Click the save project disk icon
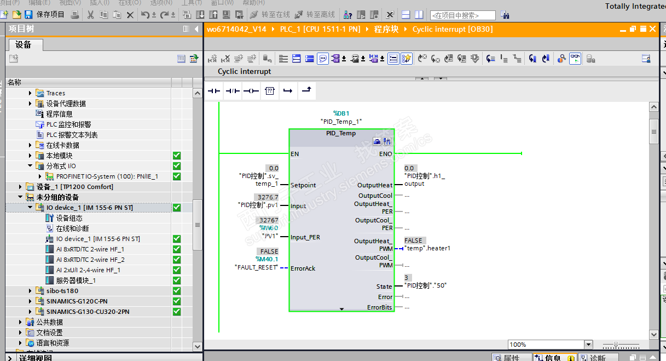This screenshot has width=666, height=361. pos(28,15)
